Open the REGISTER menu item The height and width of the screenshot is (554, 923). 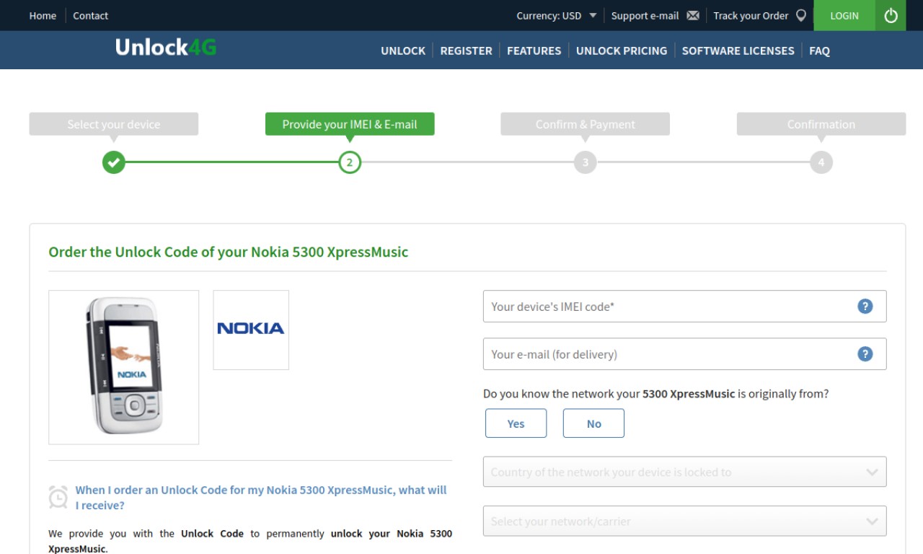(x=466, y=50)
